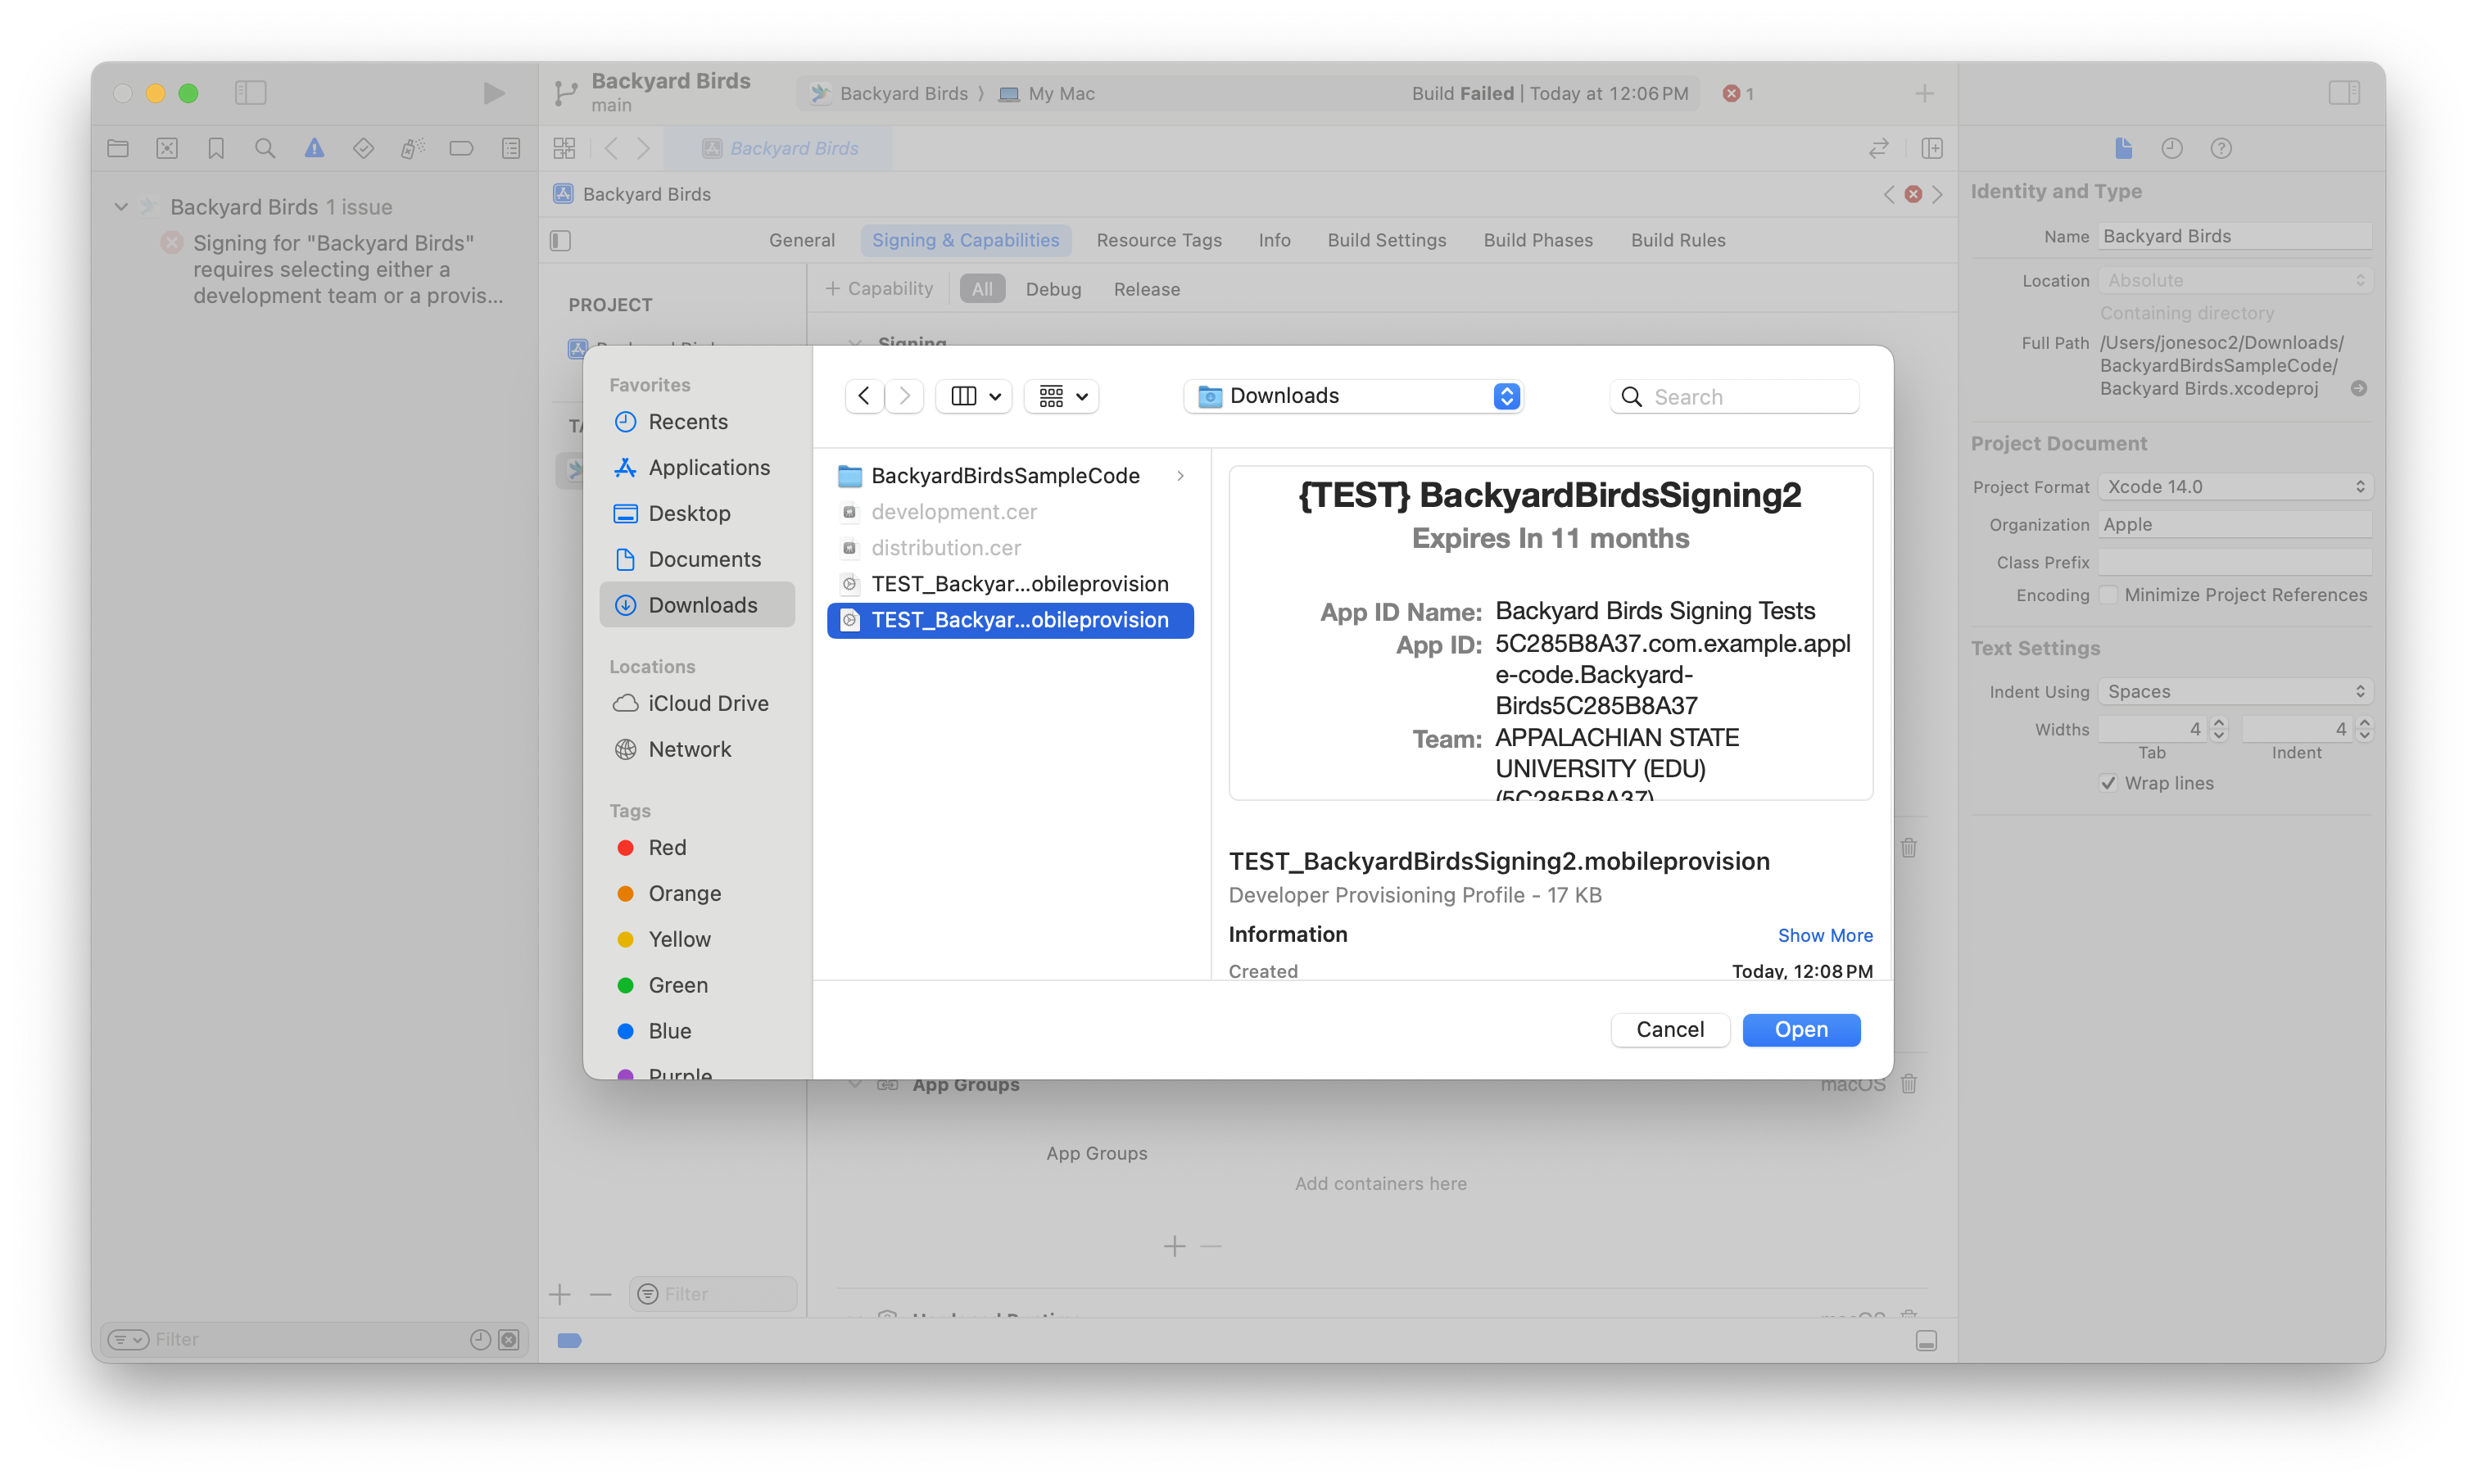The height and width of the screenshot is (1484, 2477).
Task: Select the Issue navigator warning icon
Action: [314, 148]
